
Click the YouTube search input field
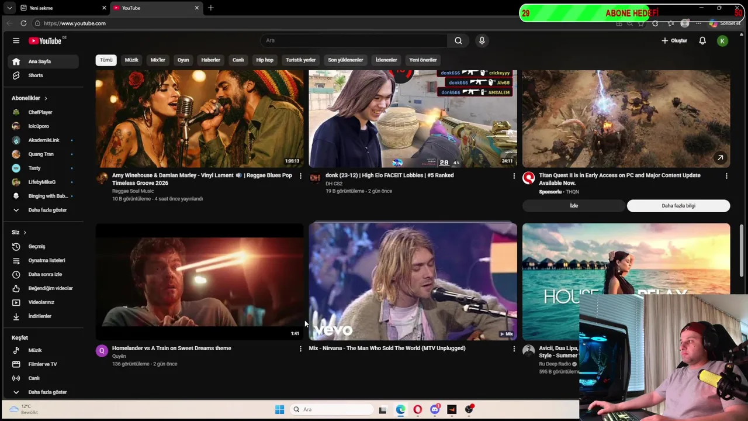pos(354,40)
